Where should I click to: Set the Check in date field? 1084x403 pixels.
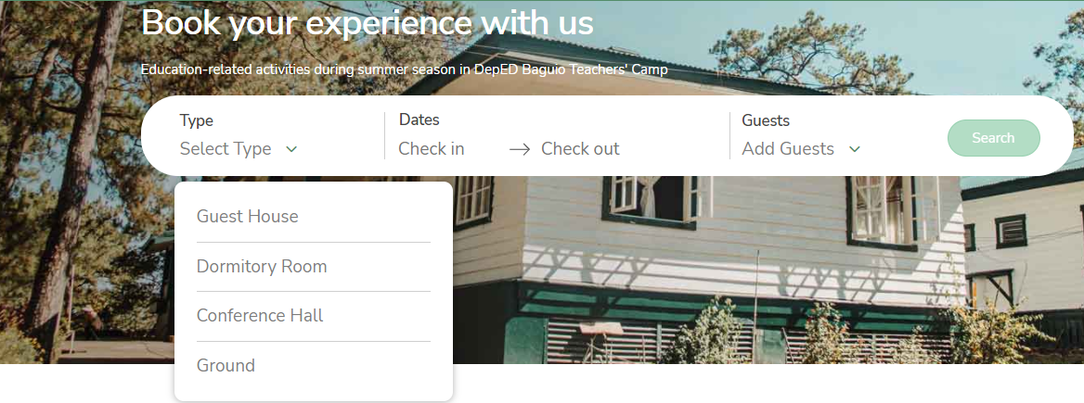(432, 149)
